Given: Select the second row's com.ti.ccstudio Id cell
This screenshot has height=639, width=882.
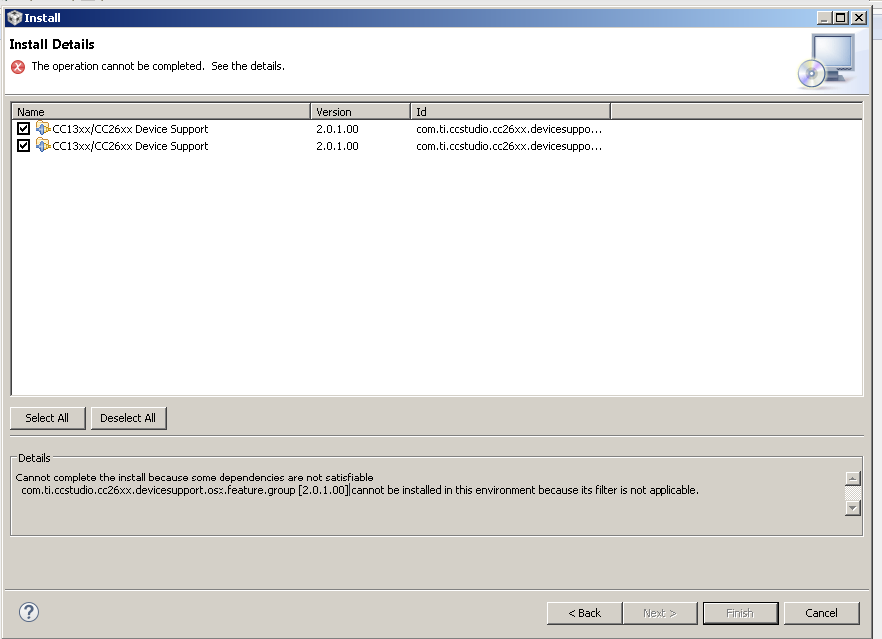Looking at the screenshot, I should [x=509, y=146].
